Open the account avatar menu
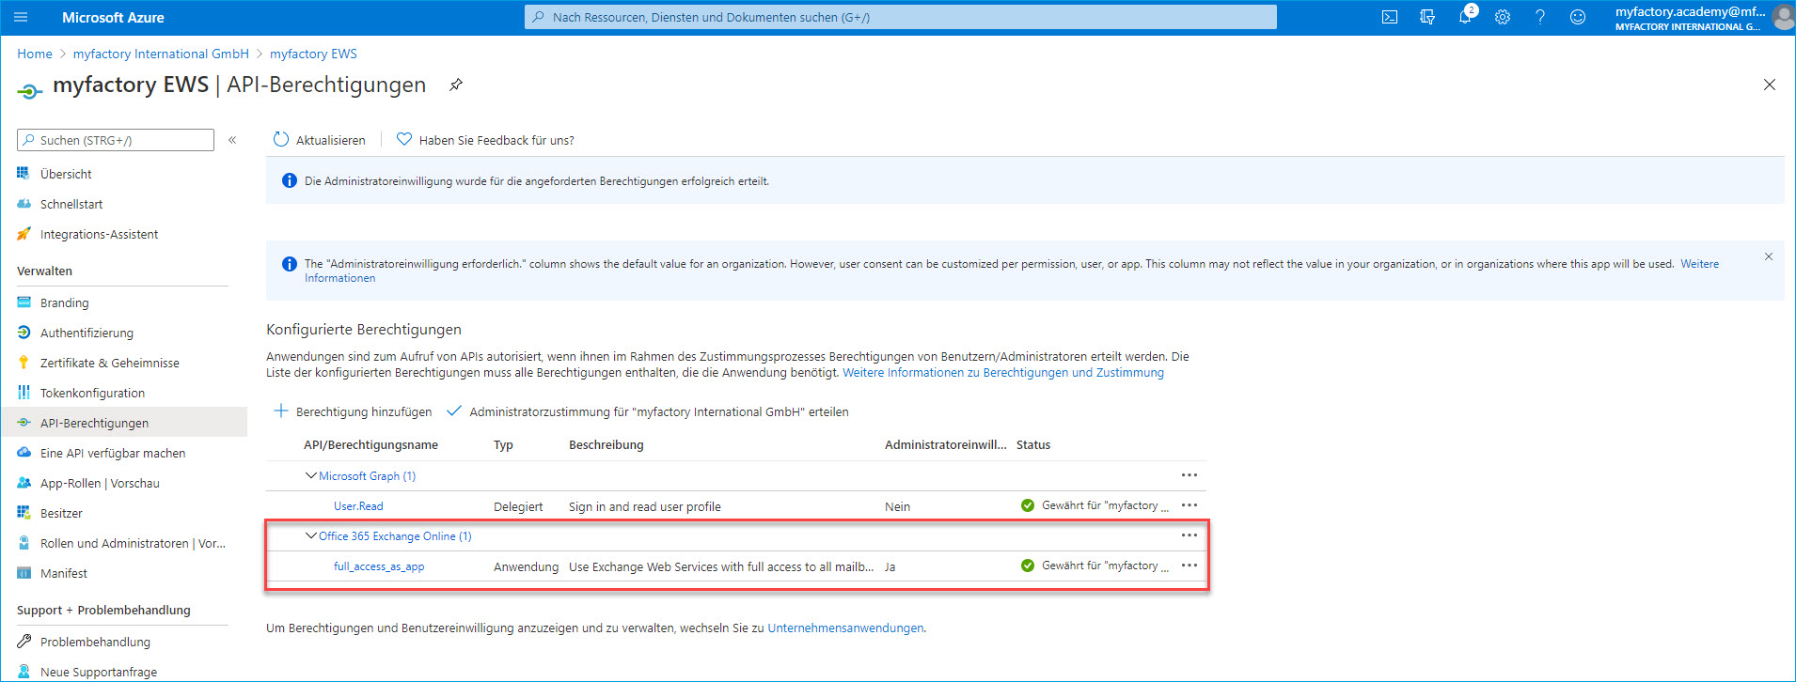 pyautogui.click(x=1782, y=17)
